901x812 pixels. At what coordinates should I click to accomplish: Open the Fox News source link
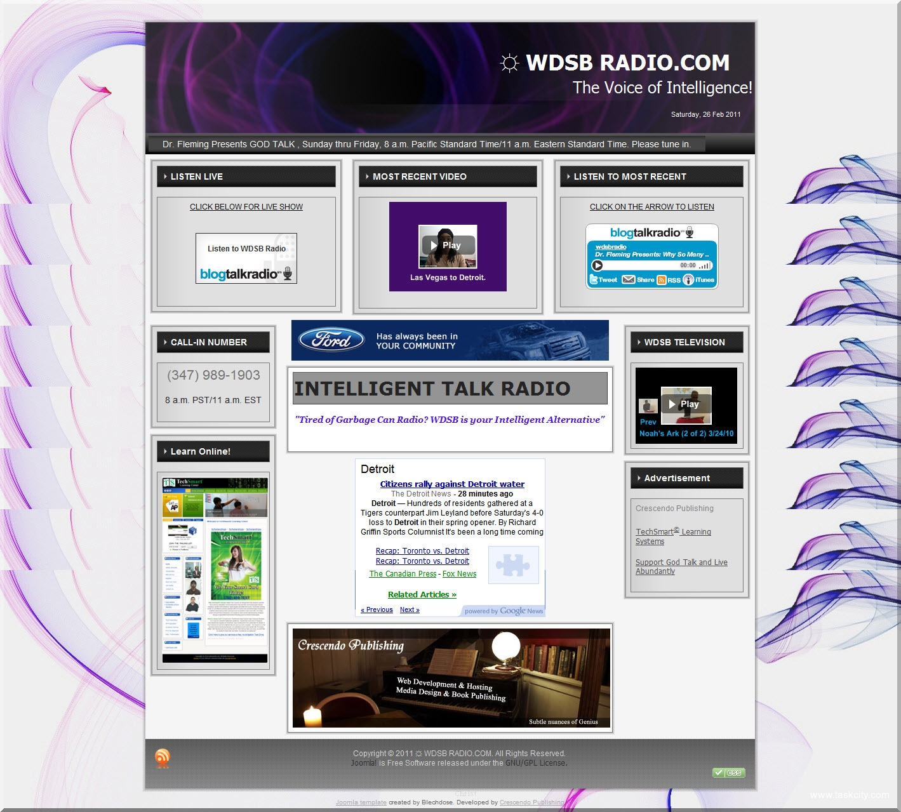coord(459,574)
